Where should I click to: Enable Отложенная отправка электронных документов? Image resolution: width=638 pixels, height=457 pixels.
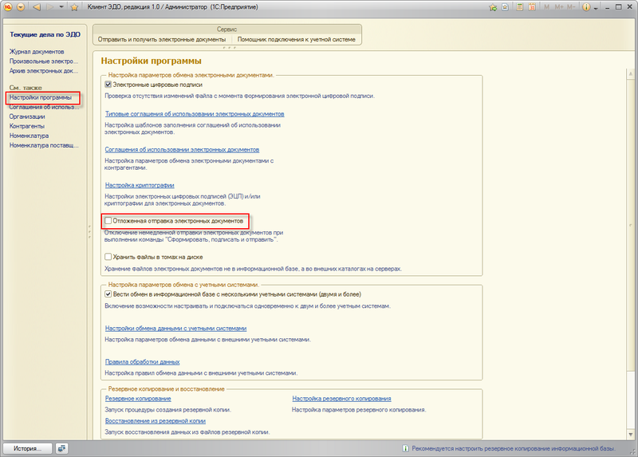(108, 219)
